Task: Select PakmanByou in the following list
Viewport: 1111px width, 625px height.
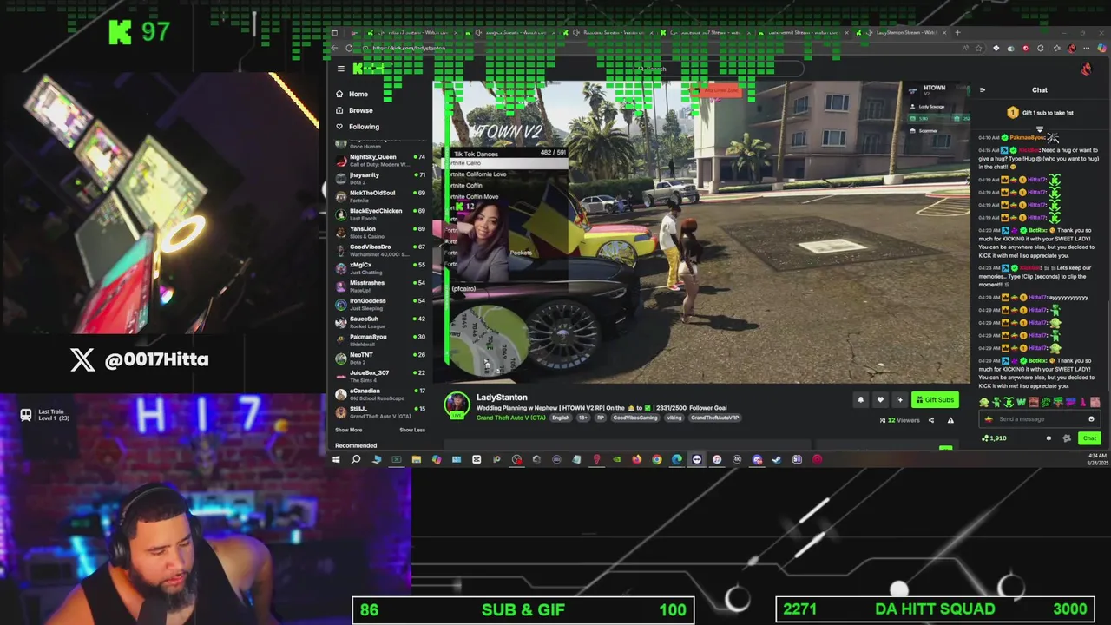Action: pos(381,339)
